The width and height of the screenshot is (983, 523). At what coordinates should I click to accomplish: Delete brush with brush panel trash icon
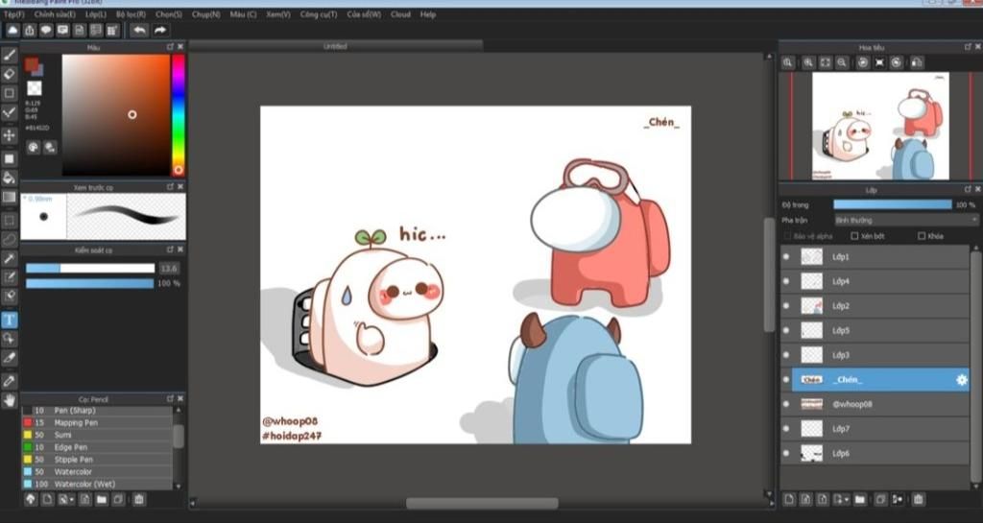click(139, 499)
